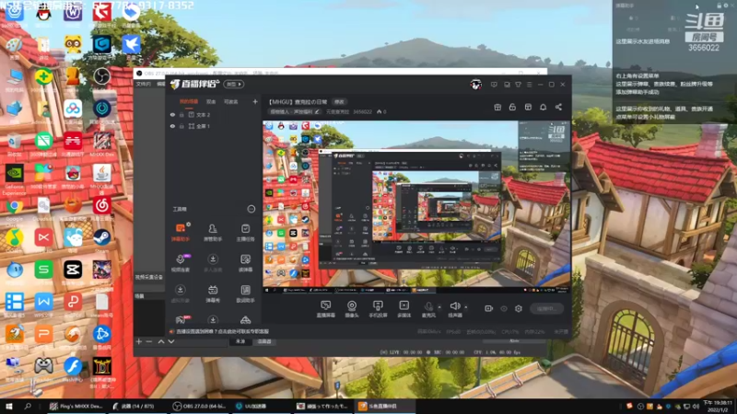Expand speaker options arrow
The height and width of the screenshot is (414, 737).
pyautogui.click(x=466, y=307)
